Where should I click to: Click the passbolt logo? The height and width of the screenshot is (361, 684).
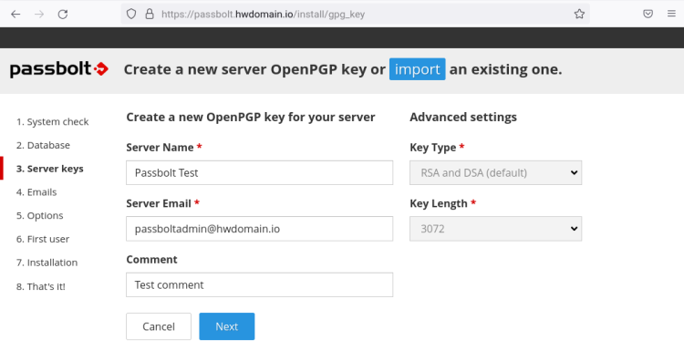(59, 69)
